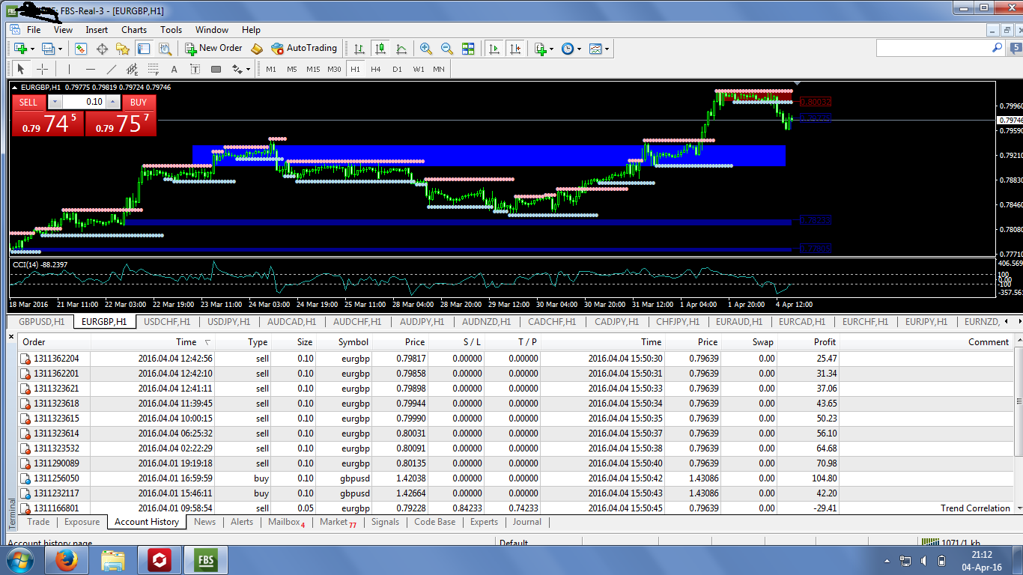This screenshot has height=575, width=1023.
Task: Toggle chart shift
Action: (514, 49)
